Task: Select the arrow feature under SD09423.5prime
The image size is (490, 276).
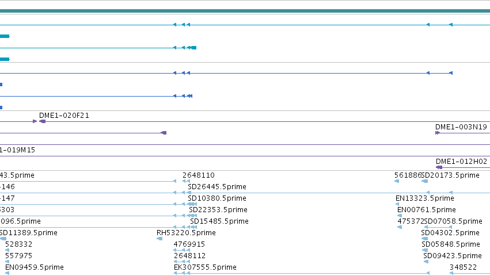Action: [426, 262]
